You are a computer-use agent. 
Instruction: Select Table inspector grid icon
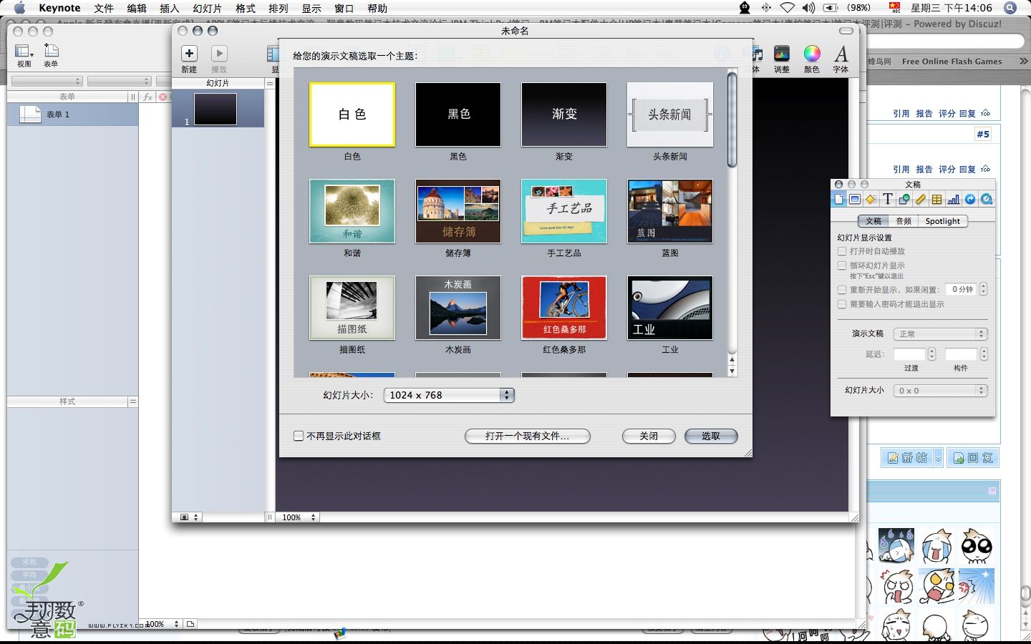click(937, 200)
